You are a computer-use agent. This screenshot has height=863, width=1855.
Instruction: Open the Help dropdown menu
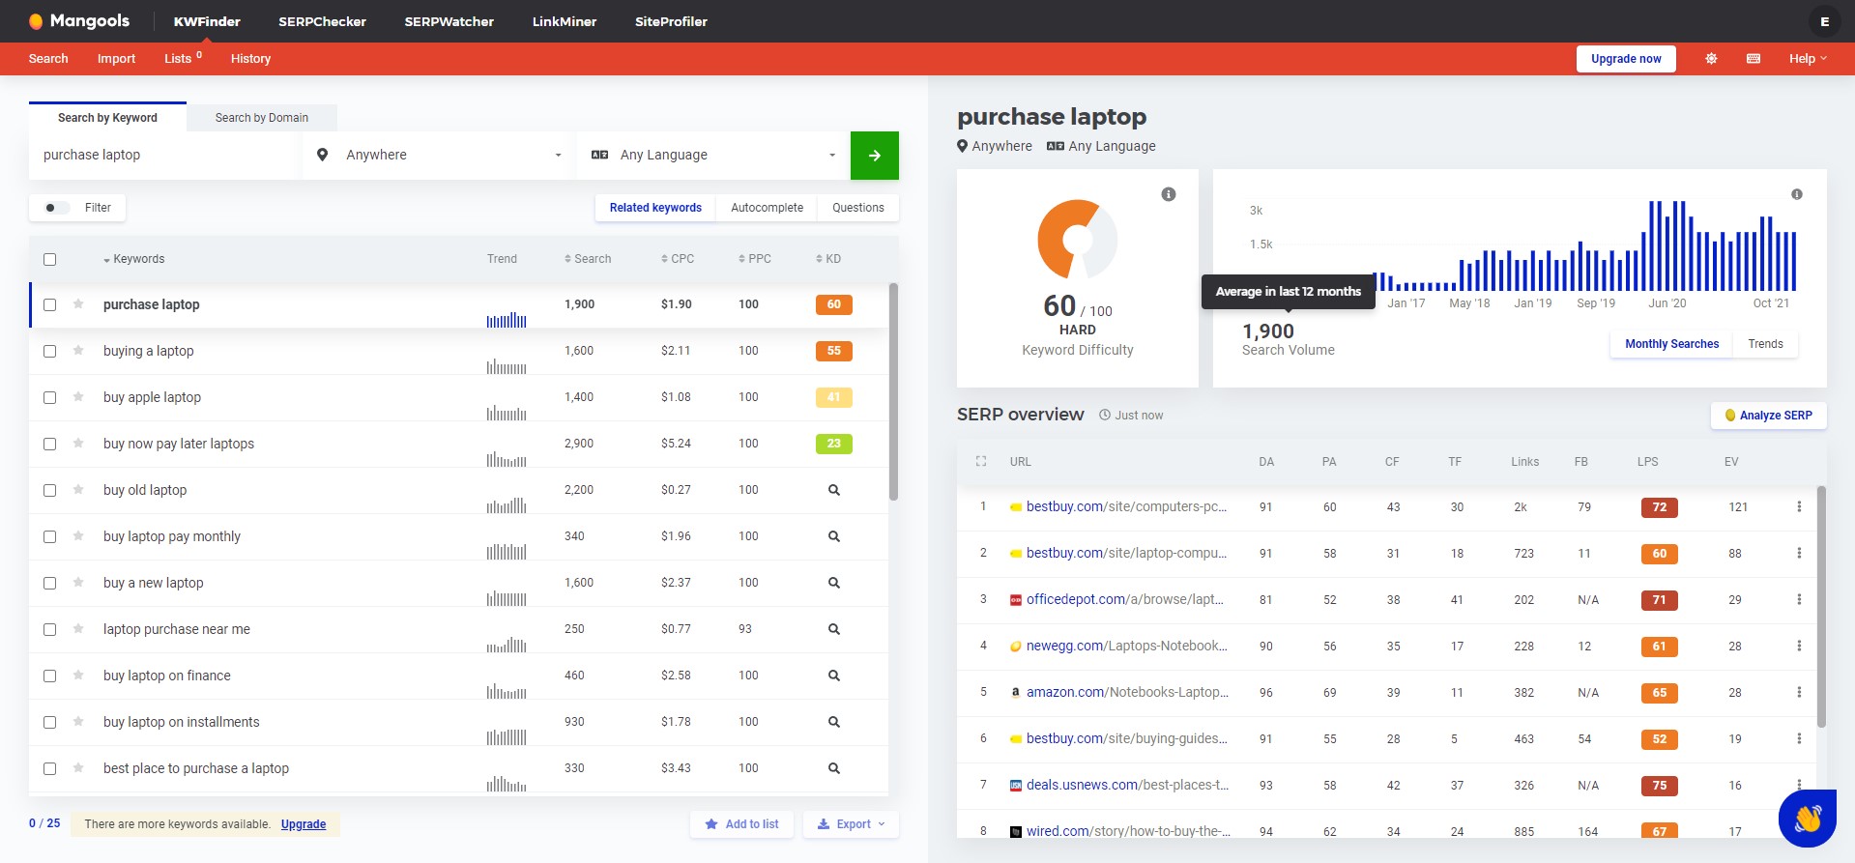point(1808,59)
